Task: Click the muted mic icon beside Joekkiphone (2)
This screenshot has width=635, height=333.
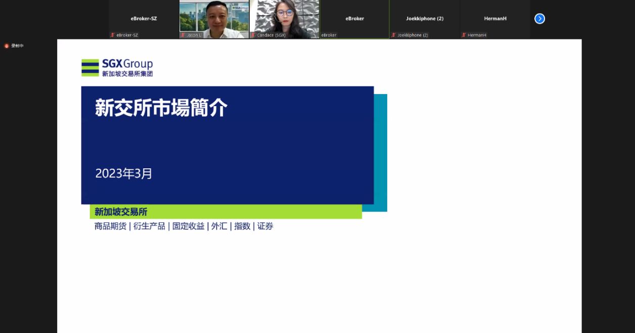Action: coord(393,35)
